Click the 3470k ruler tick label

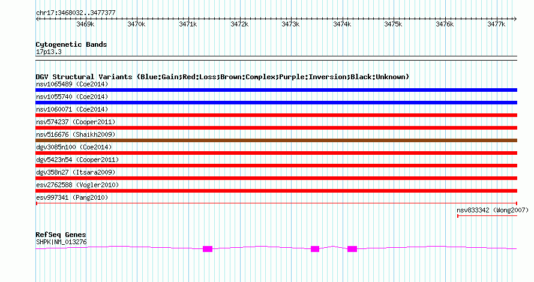(136, 25)
